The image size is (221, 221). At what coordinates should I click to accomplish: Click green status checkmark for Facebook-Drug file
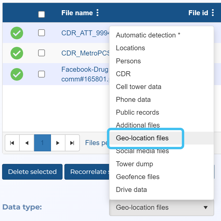(17, 74)
